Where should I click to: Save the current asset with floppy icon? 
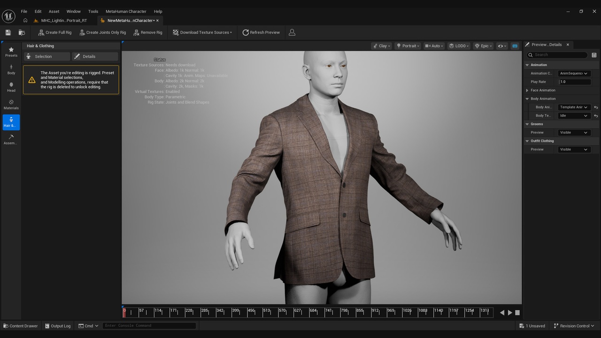tap(8, 32)
